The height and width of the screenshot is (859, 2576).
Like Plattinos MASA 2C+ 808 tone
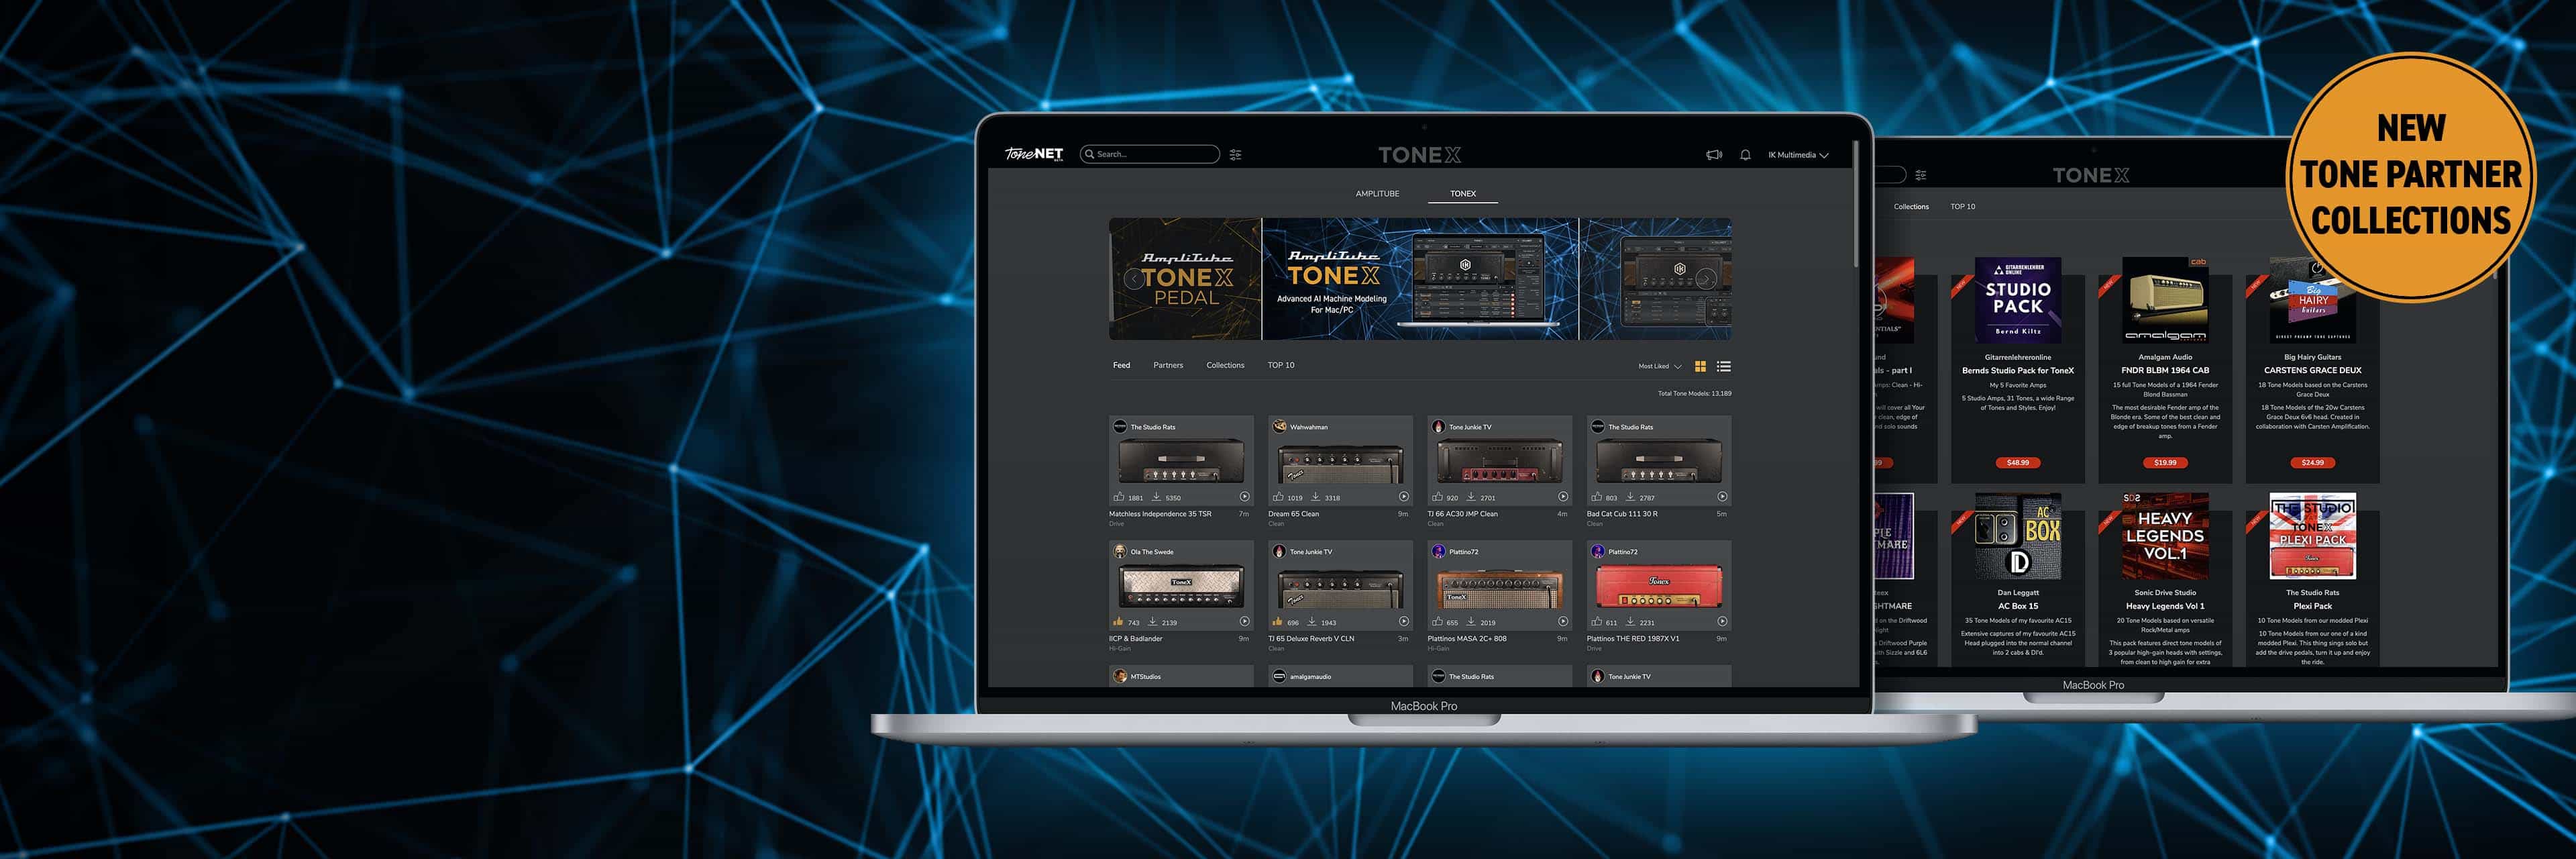(x=1437, y=621)
